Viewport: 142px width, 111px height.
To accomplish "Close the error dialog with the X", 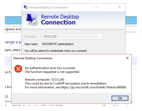I will pyautogui.click(x=127, y=58).
